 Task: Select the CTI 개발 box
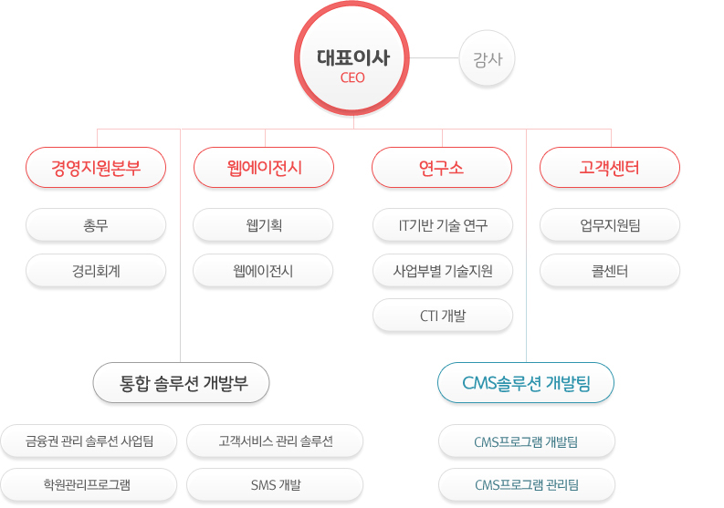[x=443, y=316]
